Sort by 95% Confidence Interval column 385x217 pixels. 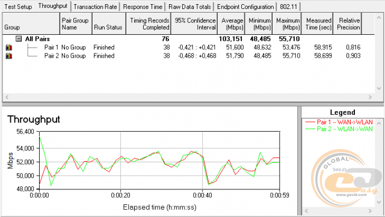click(x=194, y=23)
